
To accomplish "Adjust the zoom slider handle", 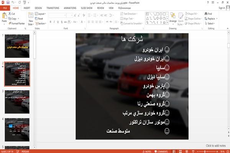I will (205, 151).
